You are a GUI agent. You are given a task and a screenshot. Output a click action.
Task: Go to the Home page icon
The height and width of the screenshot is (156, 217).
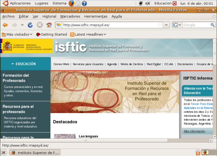coord(49,25)
